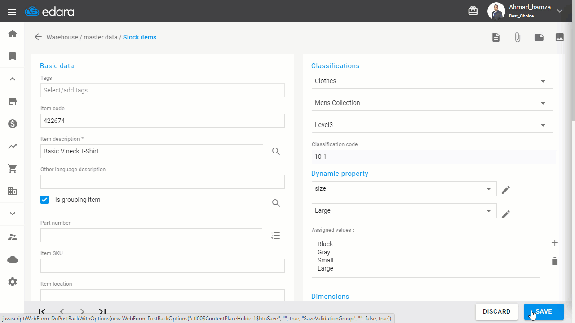Screen dimensions: 575x323
Task: Toggle the Is grouping item checkbox
Action: coord(44,200)
